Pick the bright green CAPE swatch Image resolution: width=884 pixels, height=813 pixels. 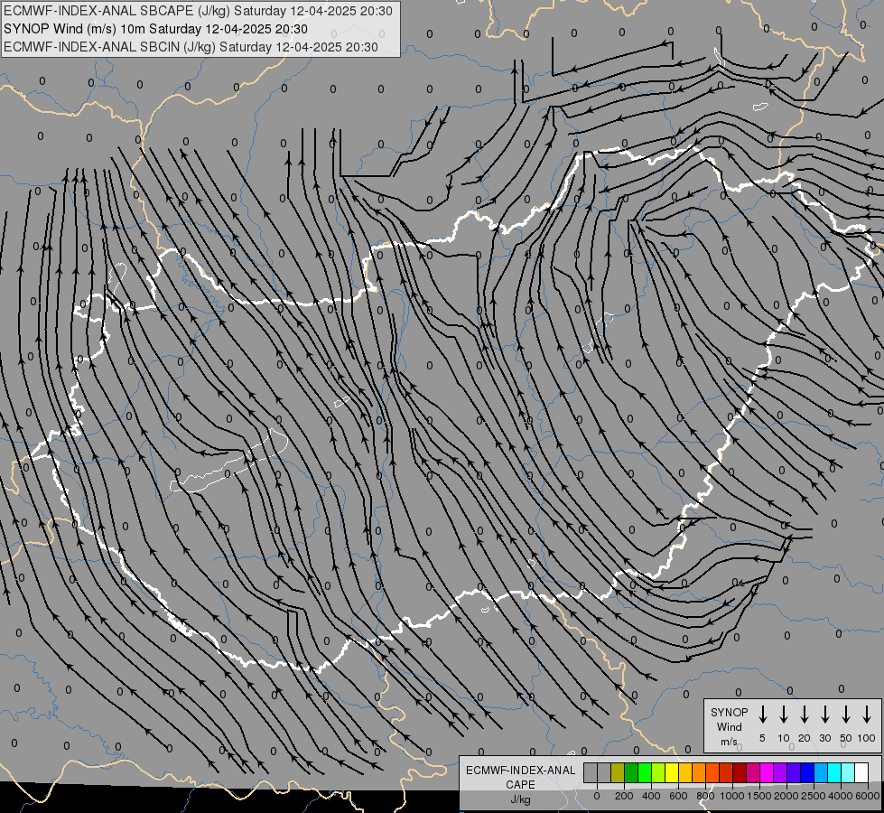tap(645, 772)
